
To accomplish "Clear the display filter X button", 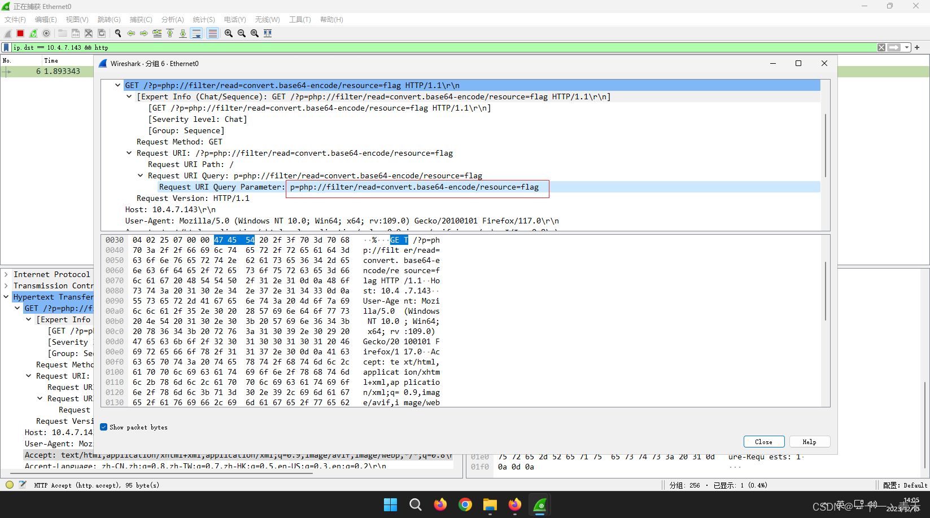I will [881, 47].
